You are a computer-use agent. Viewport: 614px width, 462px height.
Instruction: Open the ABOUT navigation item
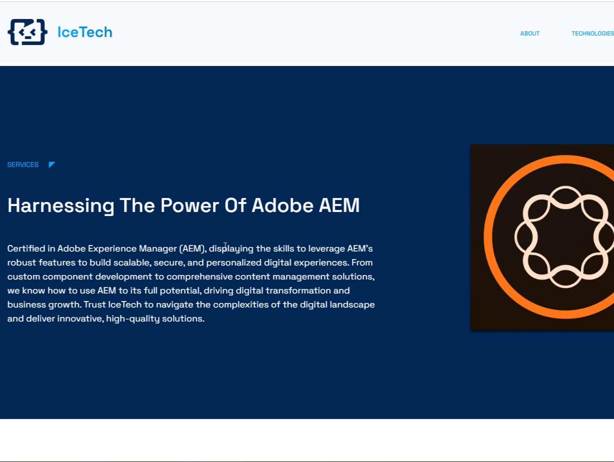point(530,33)
